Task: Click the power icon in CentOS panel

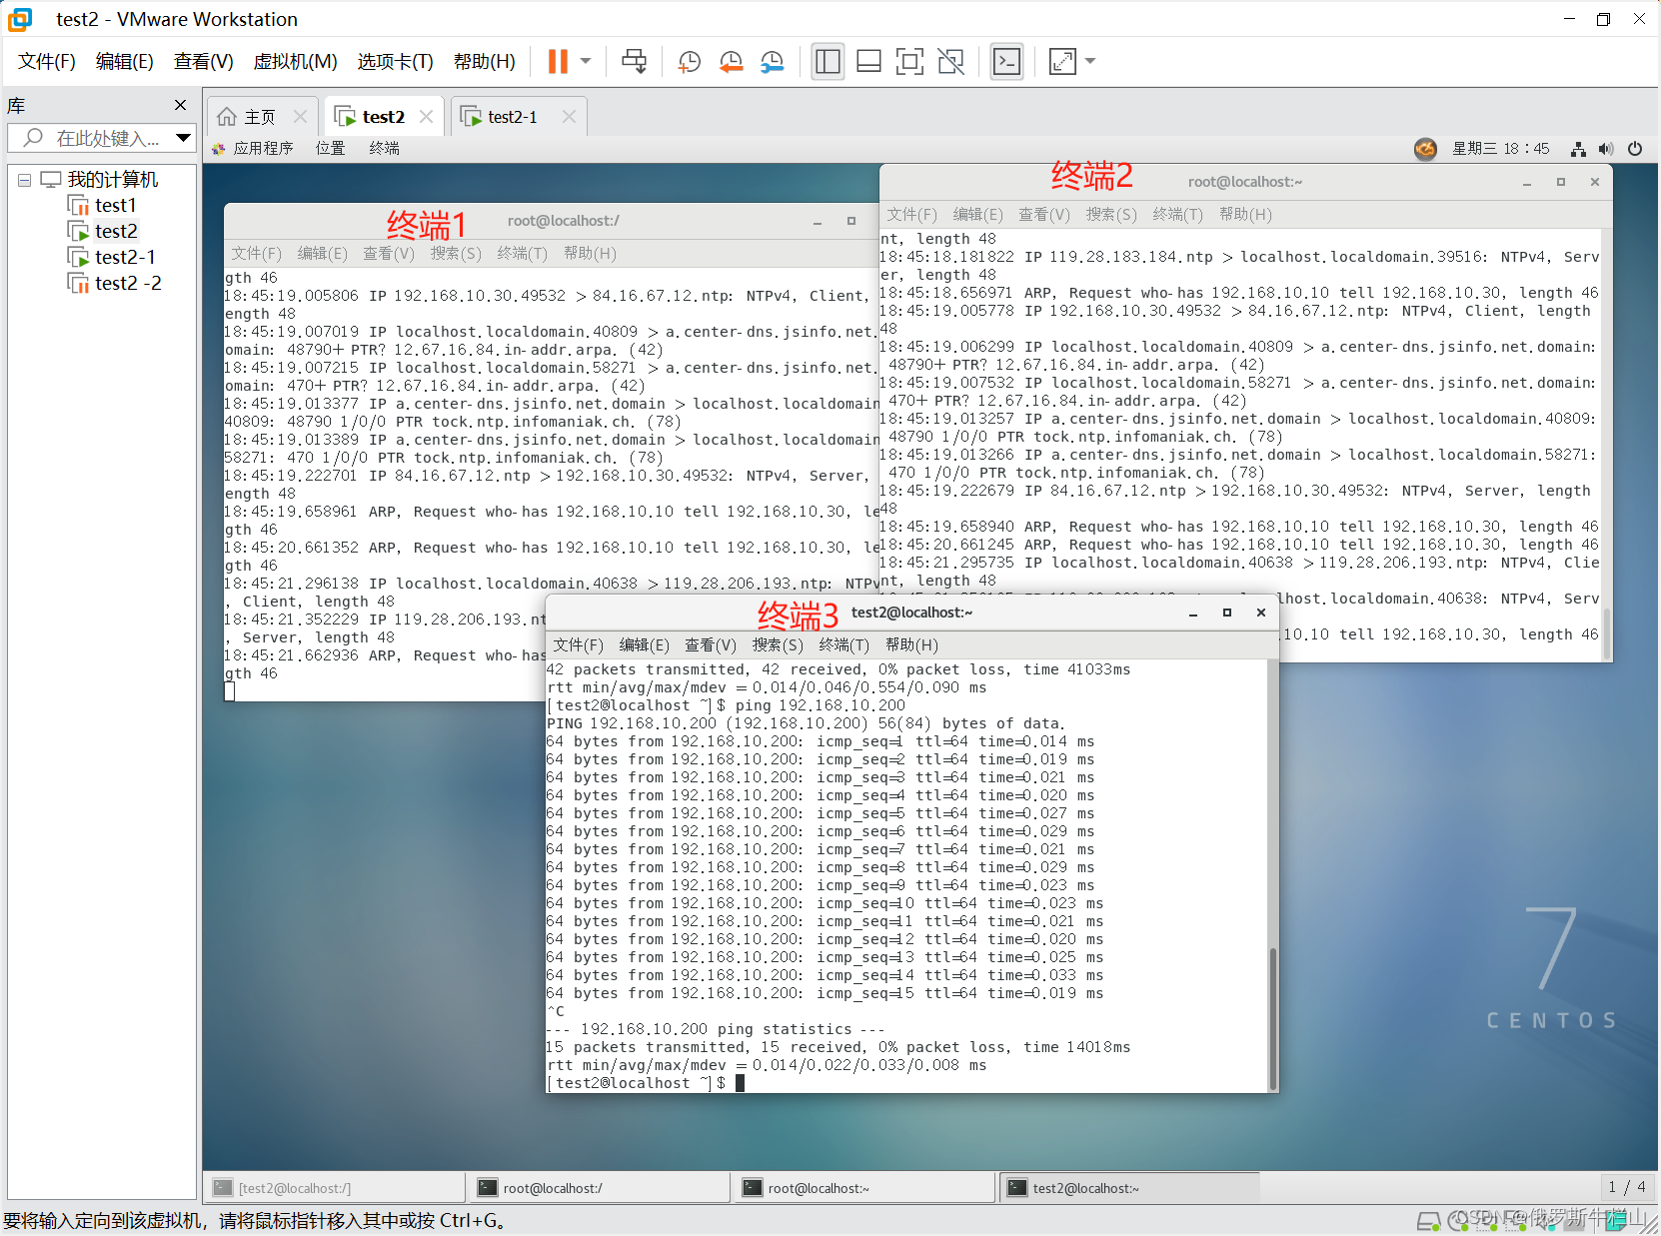Action: (x=1635, y=149)
